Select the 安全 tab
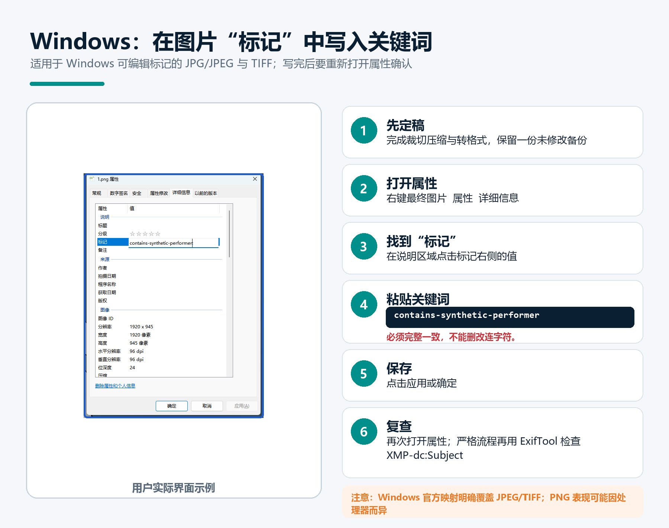The image size is (669, 528). pos(137,193)
